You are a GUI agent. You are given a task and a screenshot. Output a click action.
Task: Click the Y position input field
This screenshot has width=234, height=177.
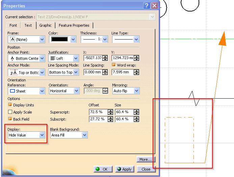[123, 58]
